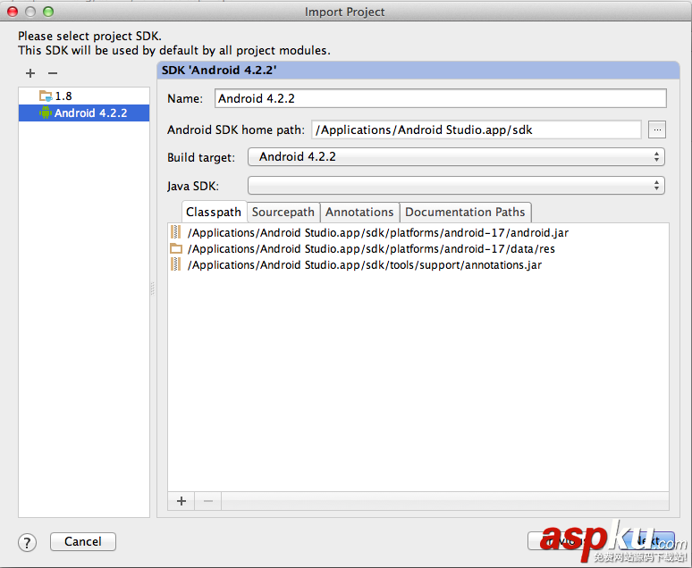692x568 pixels.
Task: Click the JDK folder icon beside 1.8
Action: [x=46, y=96]
